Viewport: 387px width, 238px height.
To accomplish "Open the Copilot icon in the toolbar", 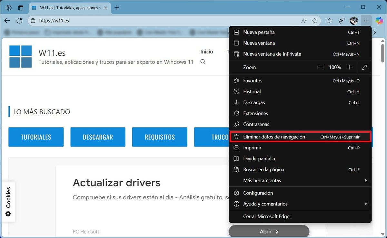I will [379, 21].
